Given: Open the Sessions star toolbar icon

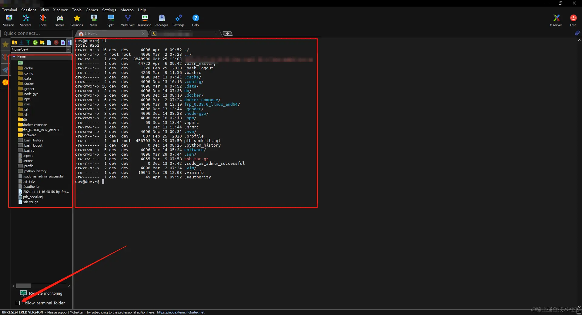Looking at the screenshot, I should [x=77, y=21].
